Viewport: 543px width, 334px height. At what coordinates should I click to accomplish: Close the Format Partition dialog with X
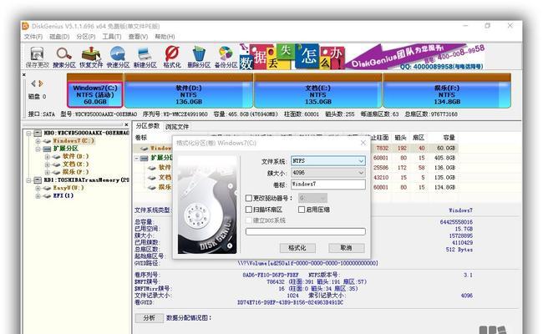(x=363, y=143)
